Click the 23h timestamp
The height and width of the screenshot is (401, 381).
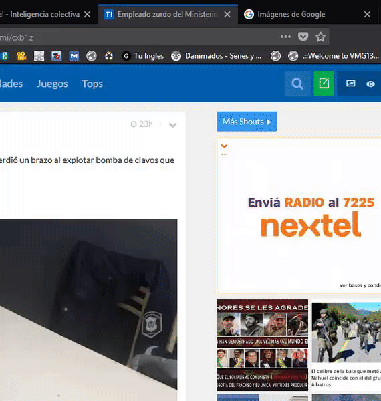coord(142,124)
